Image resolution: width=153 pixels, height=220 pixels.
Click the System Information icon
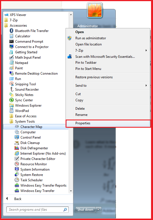tap(17, 169)
